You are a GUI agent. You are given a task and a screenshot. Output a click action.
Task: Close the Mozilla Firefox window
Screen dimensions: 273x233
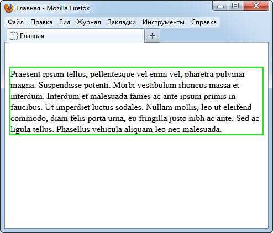256,6
